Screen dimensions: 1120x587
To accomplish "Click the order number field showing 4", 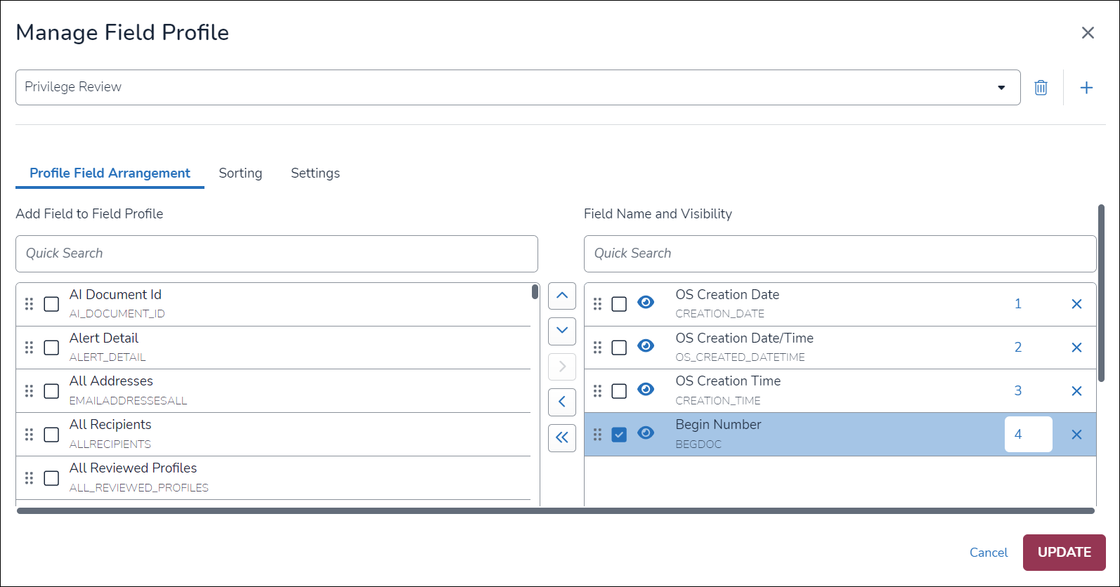I will click(x=1029, y=435).
